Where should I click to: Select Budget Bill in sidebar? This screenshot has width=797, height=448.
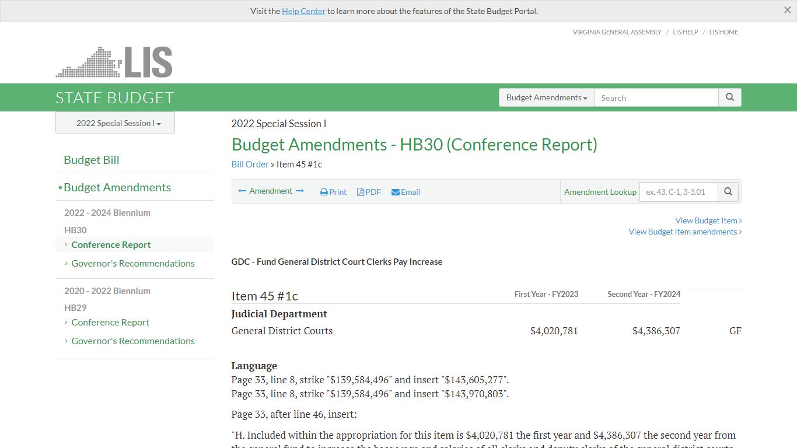point(92,160)
